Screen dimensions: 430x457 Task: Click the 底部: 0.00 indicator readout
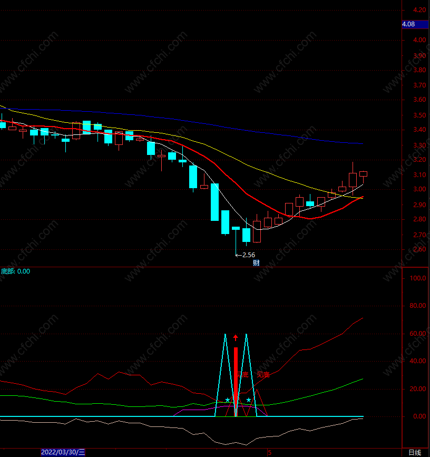point(15,271)
